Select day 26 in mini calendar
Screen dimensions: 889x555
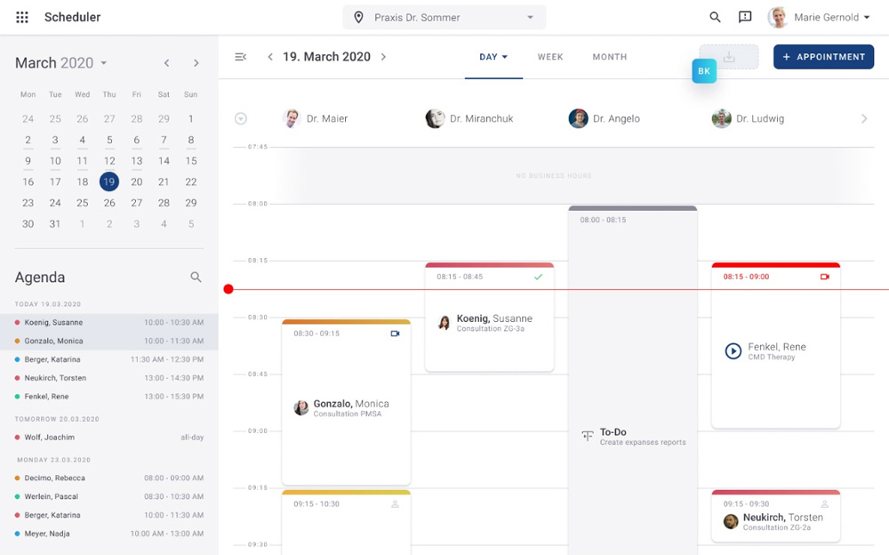coord(109,203)
